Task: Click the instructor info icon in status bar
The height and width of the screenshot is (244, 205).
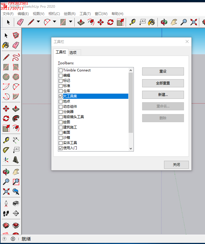Action: tap(13, 239)
